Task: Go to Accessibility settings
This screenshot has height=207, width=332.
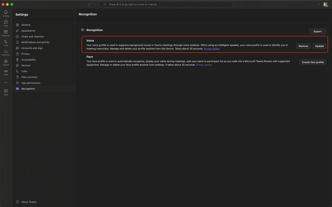Action: pyautogui.click(x=28, y=60)
